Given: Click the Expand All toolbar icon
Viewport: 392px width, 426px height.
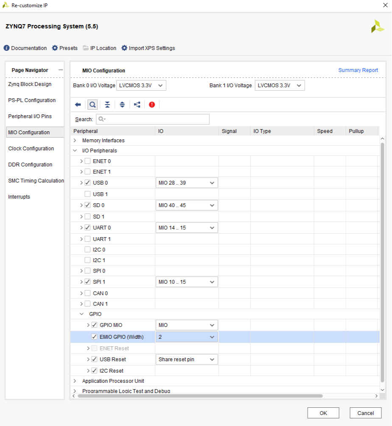Looking at the screenshot, I should (x=122, y=105).
